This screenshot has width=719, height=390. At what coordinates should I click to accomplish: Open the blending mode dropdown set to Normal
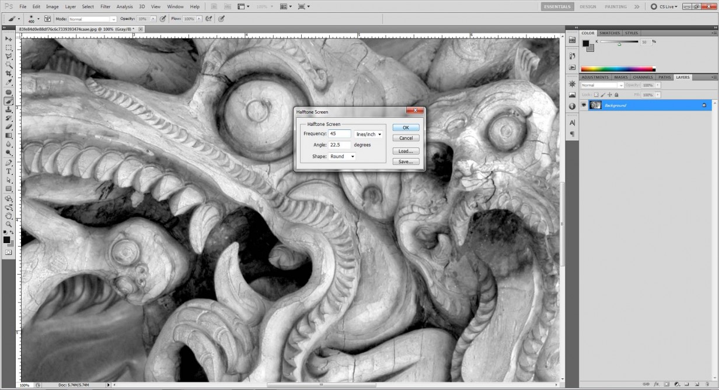point(601,85)
